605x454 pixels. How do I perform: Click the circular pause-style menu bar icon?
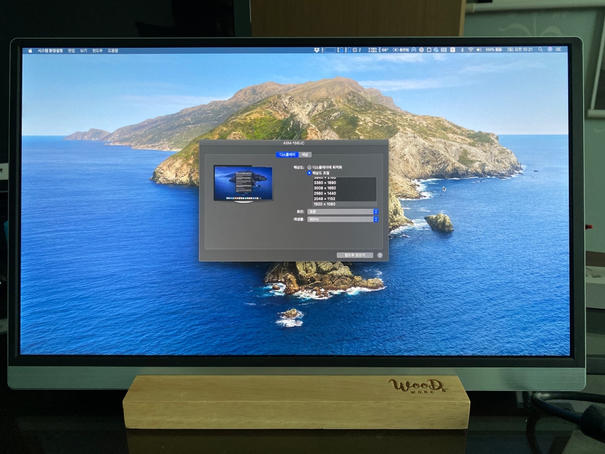(x=421, y=50)
